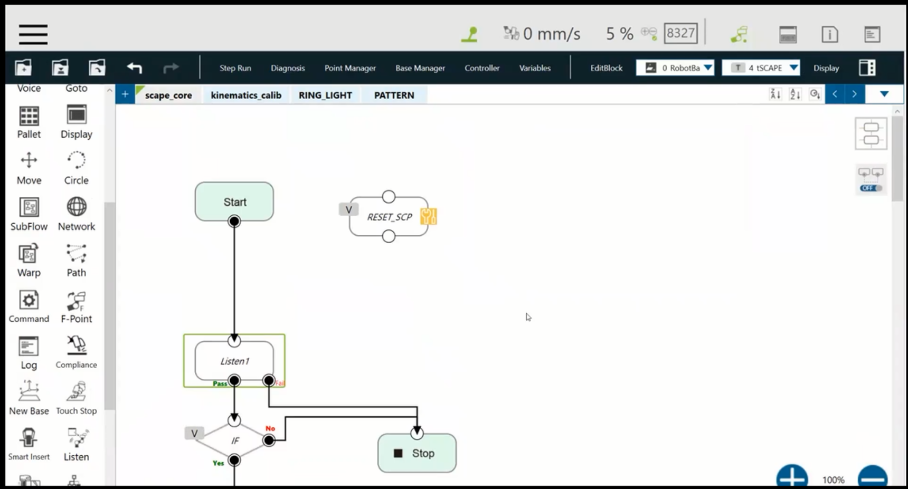Open Point Manager
Screen dimensions: 908x489
click(350, 68)
